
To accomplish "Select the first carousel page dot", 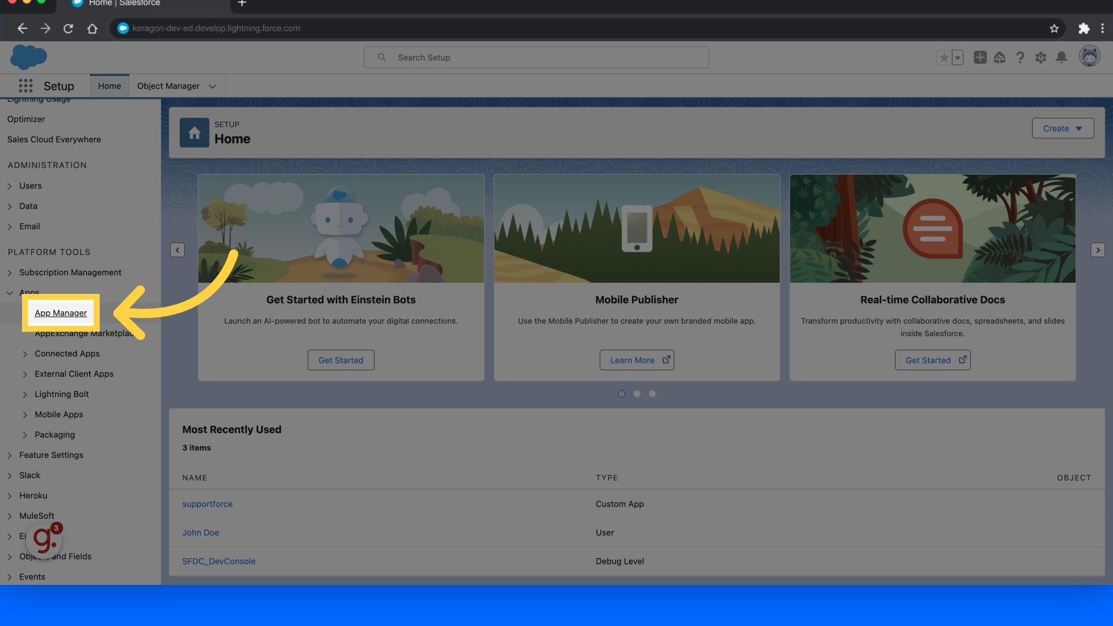I will tap(621, 394).
